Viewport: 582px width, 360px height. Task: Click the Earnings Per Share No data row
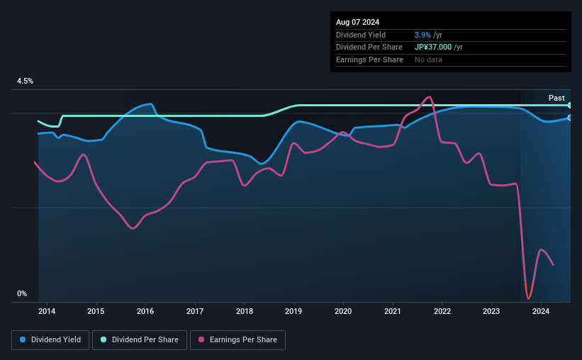(428, 60)
